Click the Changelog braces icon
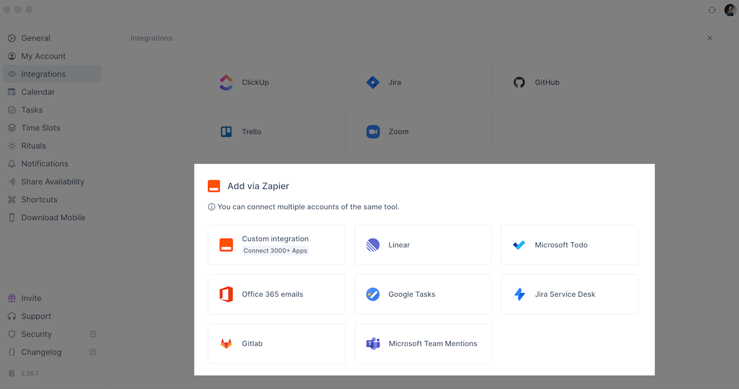The height and width of the screenshot is (389, 739). coord(12,352)
